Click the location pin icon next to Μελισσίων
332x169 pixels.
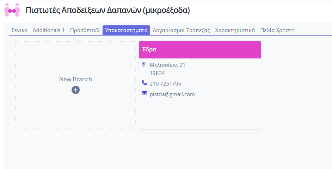[143, 64]
